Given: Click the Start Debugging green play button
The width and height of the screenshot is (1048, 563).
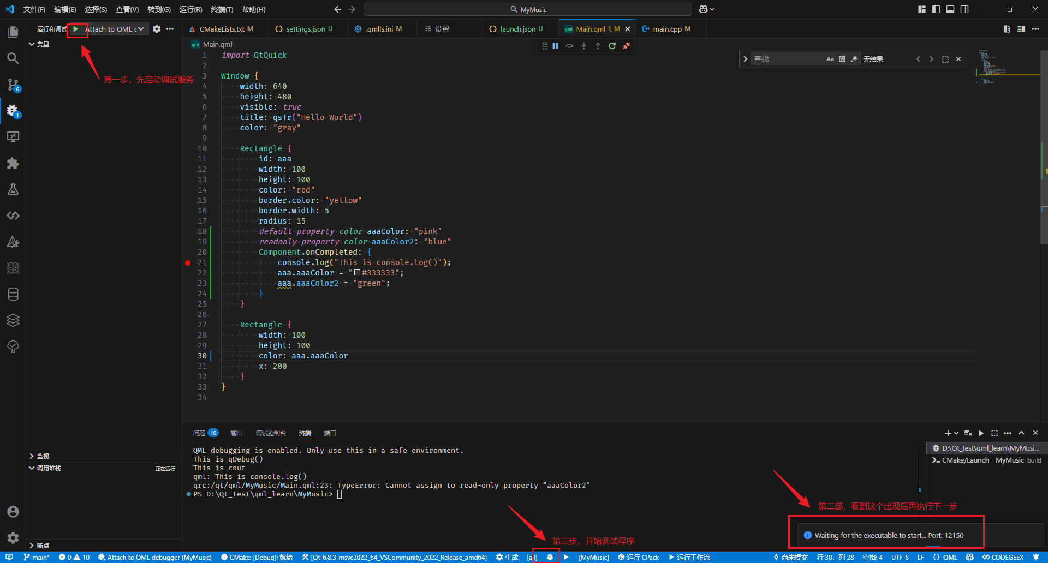Looking at the screenshot, I should coord(76,29).
